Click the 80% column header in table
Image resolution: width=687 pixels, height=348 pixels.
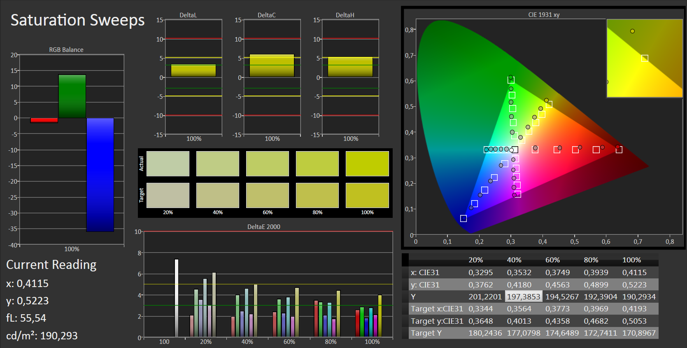pyautogui.click(x=591, y=260)
